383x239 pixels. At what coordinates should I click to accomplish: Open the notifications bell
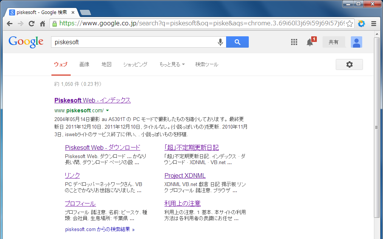(x=310, y=42)
